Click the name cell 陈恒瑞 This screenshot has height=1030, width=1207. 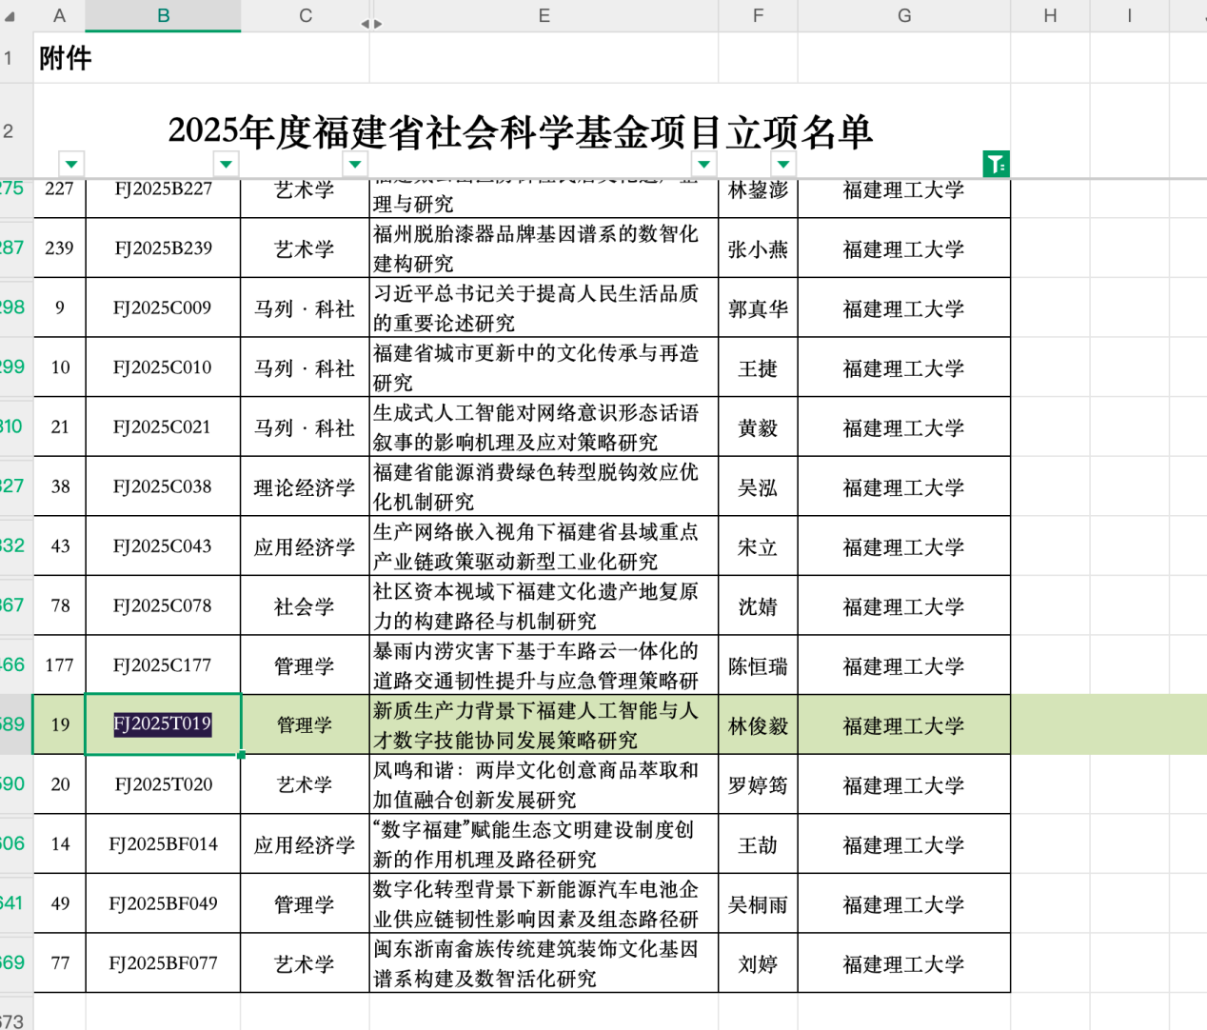[758, 665]
